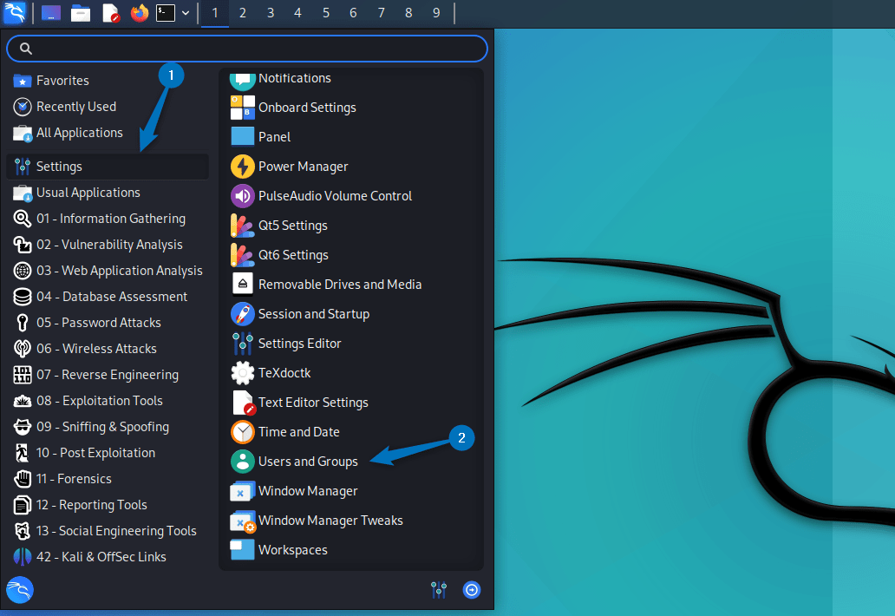
Task: Open the Firefox browser from the taskbar
Action: [x=139, y=13]
